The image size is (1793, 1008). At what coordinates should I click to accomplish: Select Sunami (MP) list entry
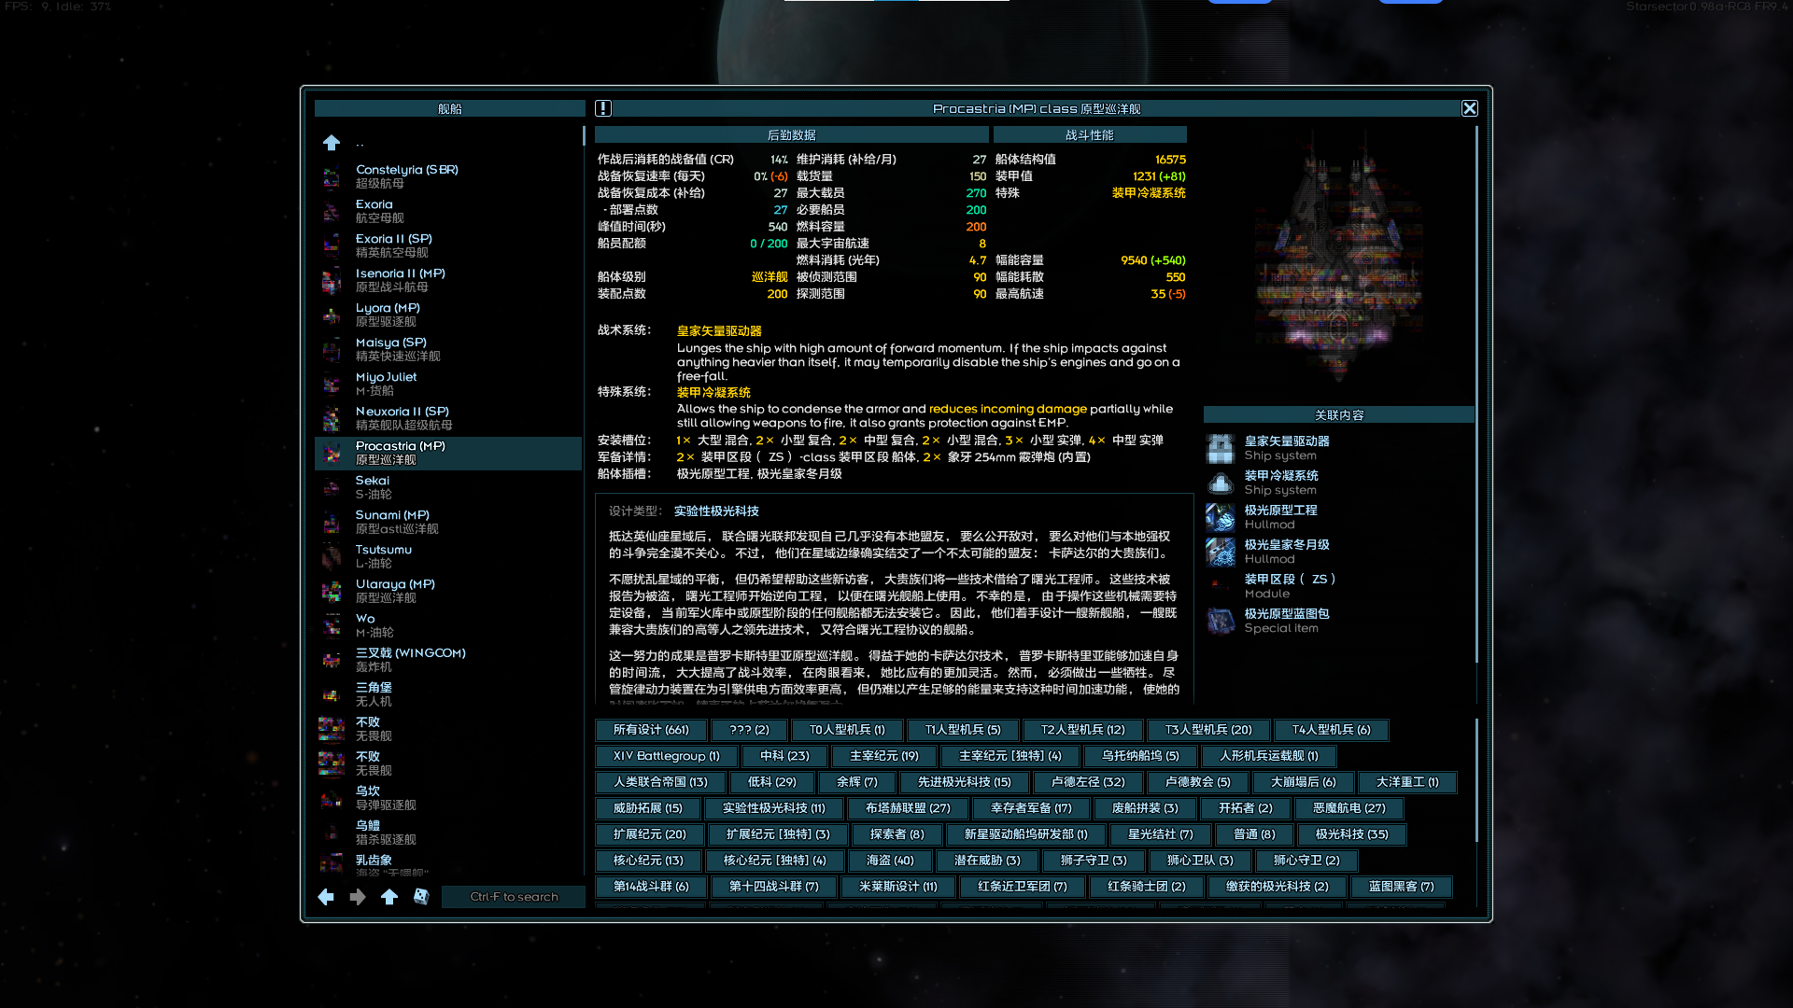coord(448,523)
